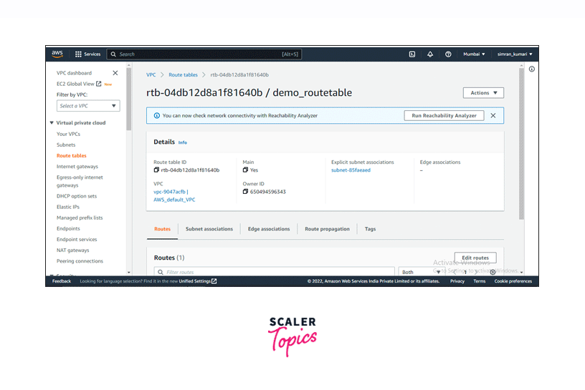Open the info panel icon at right edge

(x=531, y=69)
